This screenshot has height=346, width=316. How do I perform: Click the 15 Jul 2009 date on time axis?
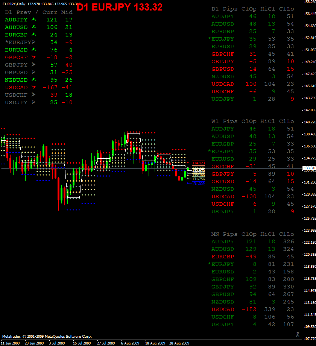[82, 343]
